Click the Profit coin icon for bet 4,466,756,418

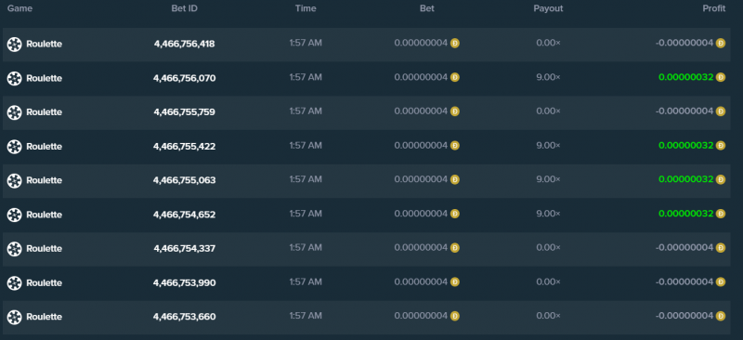point(721,43)
